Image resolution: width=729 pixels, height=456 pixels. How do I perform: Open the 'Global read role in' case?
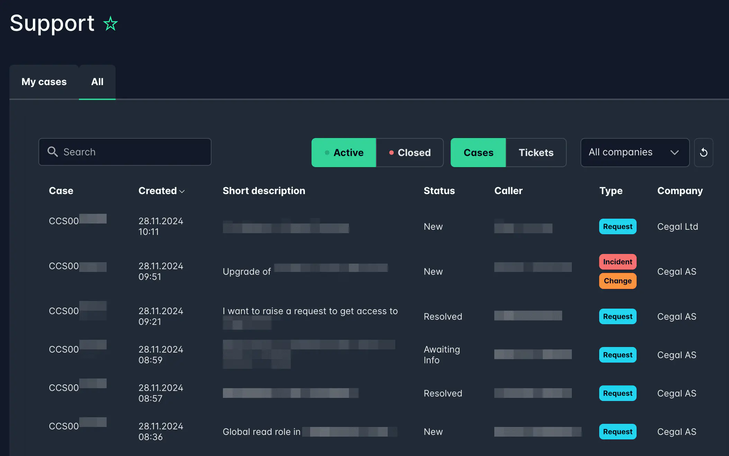261,432
